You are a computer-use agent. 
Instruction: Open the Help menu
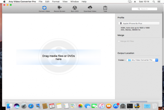(84, 2)
